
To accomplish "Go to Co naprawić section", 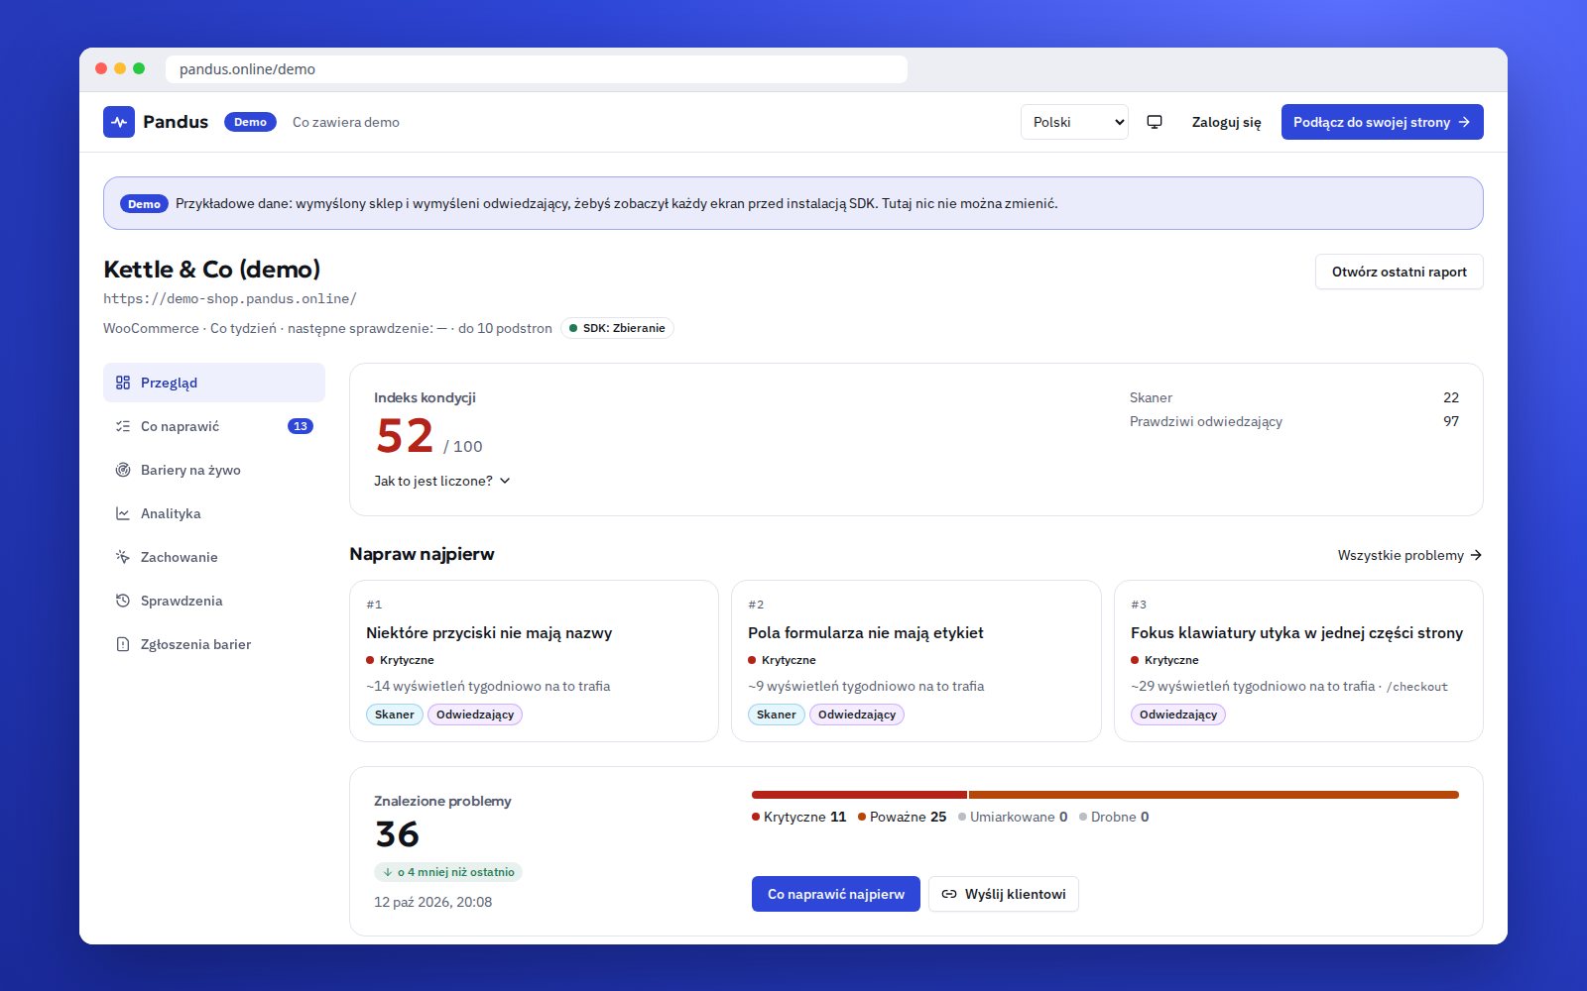I will pyautogui.click(x=214, y=426).
